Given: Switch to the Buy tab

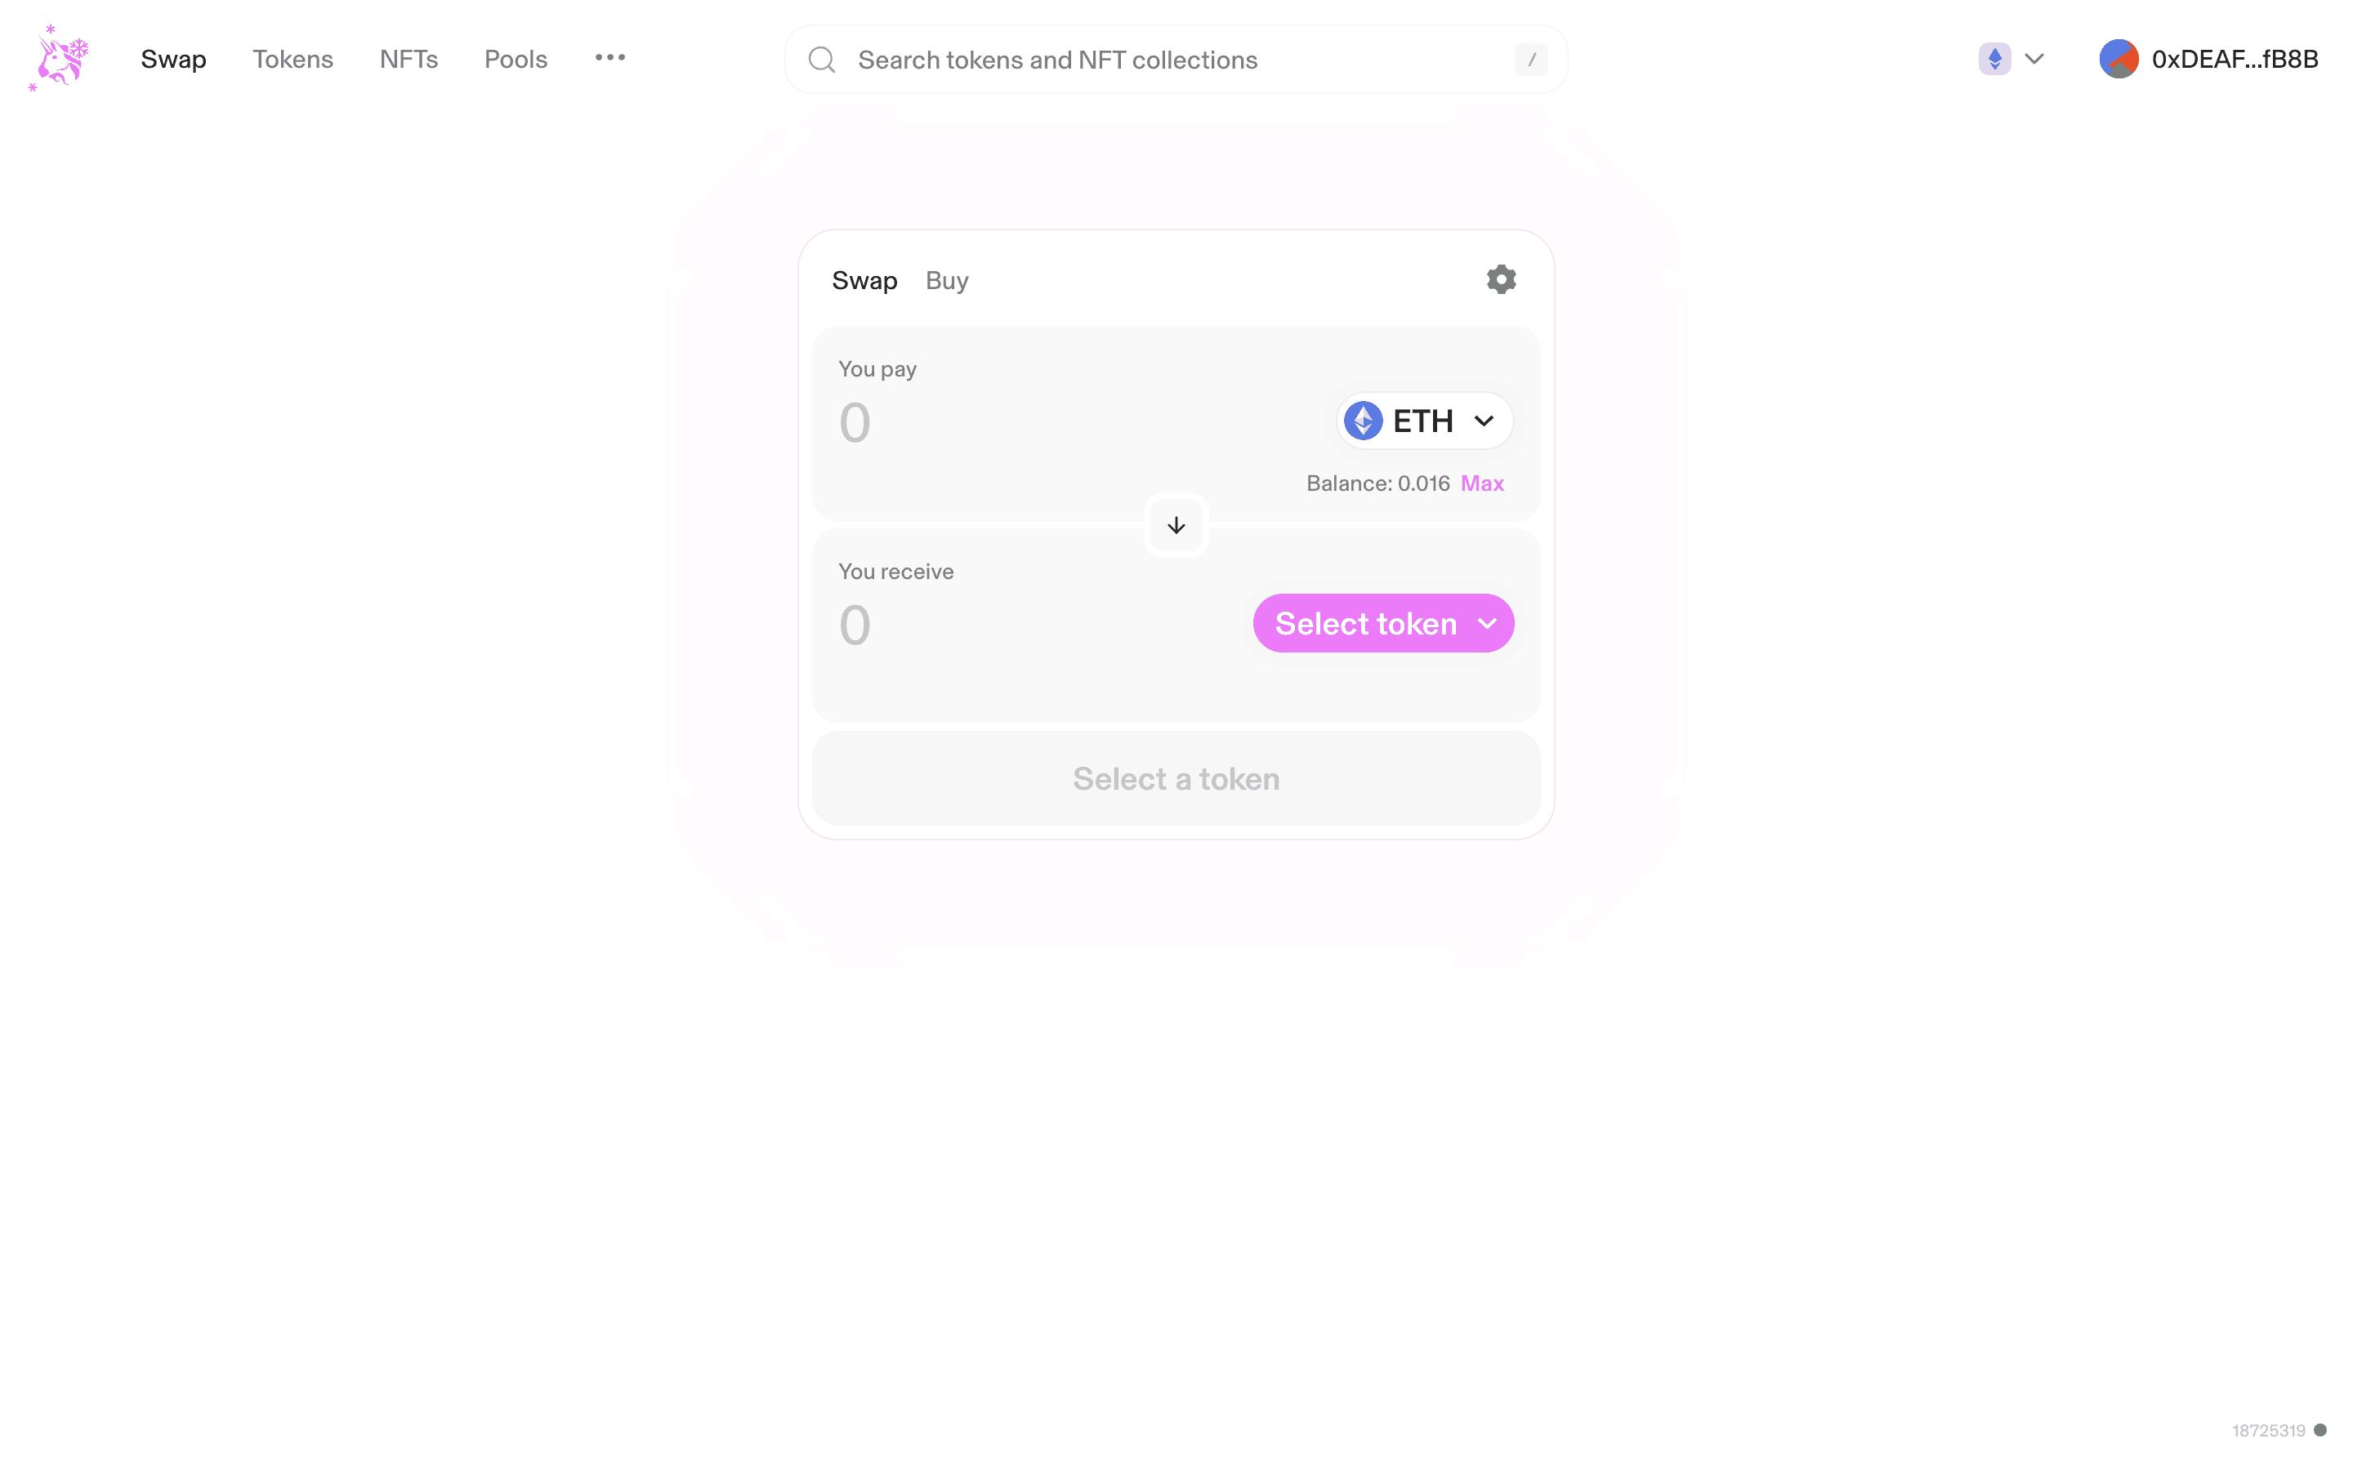Looking at the screenshot, I should coord(946,281).
